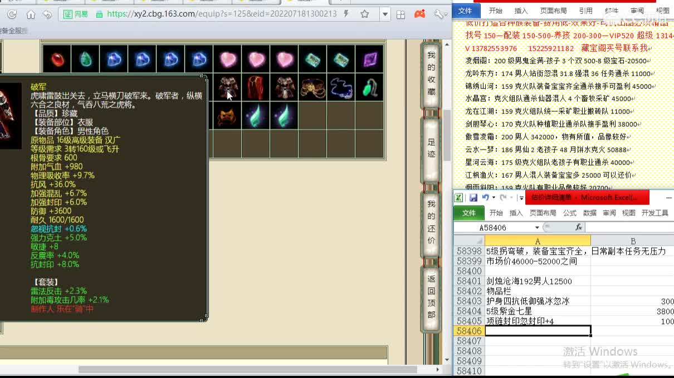Bookmark the page with the star icon
The height and width of the screenshot is (378, 674).
click(x=365, y=14)
